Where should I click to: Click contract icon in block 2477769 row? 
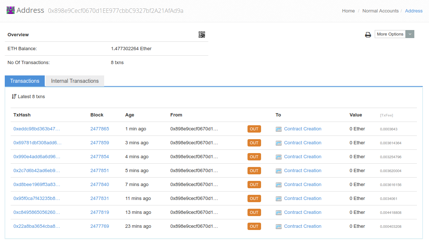(279, 227)
